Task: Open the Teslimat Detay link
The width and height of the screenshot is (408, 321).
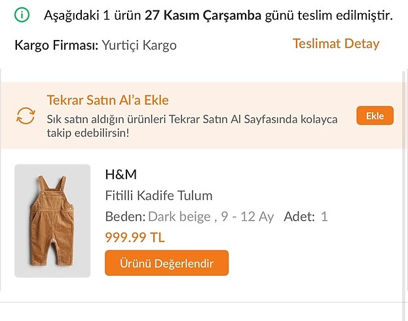Action: point(335,44)
